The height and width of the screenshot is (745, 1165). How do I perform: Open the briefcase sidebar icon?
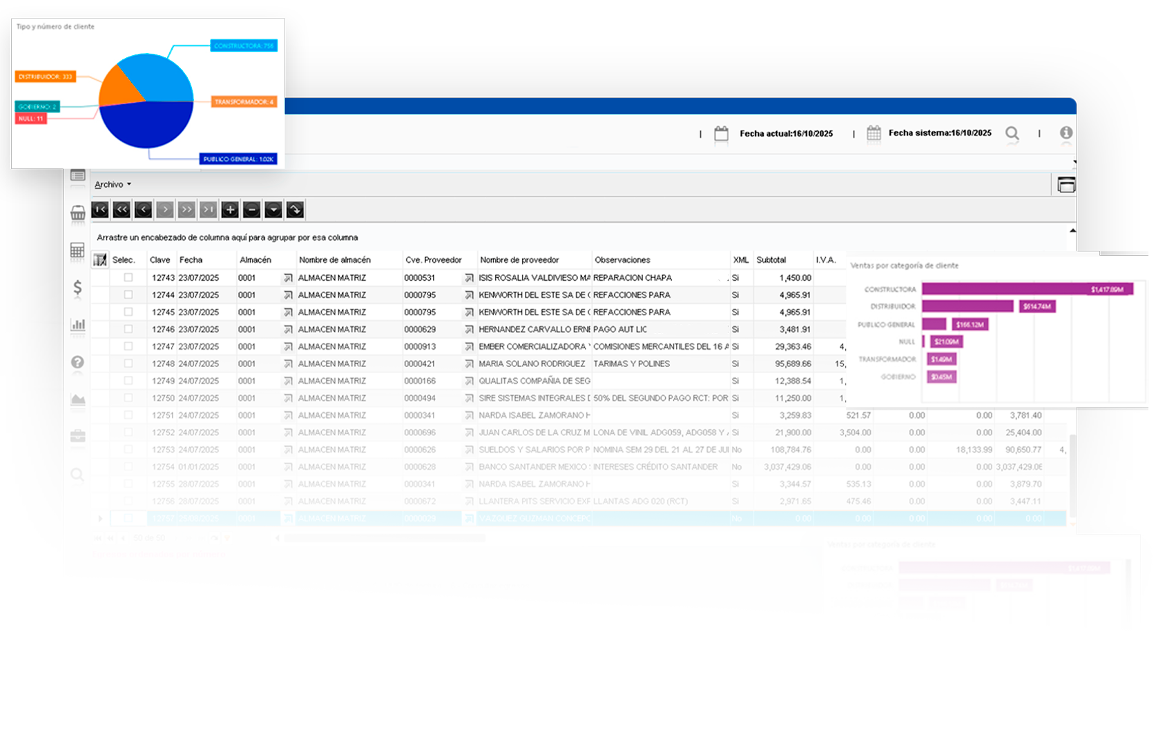[78, 436]
